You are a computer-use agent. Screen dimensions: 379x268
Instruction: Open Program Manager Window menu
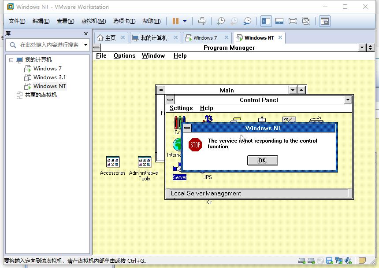tap(153, 56)
